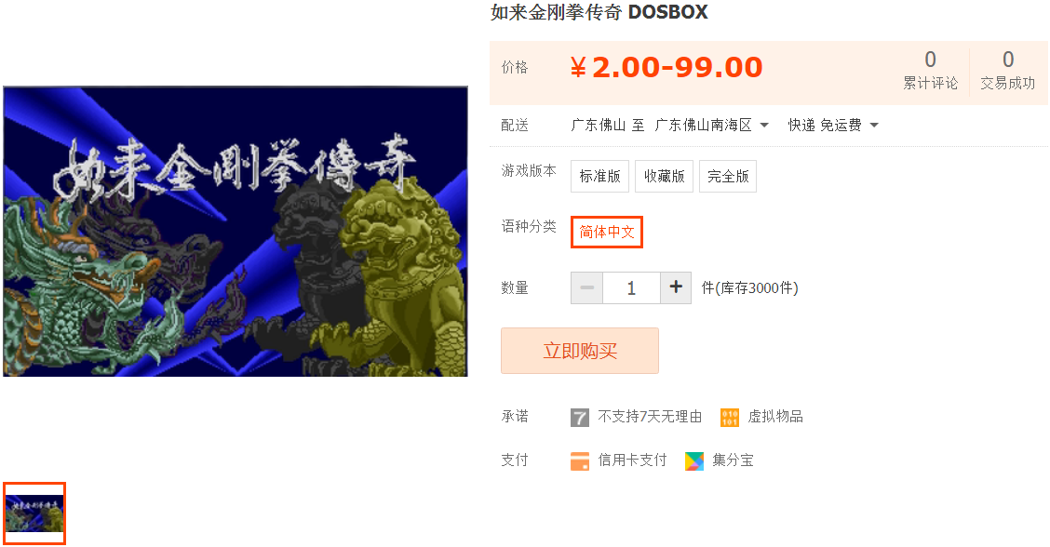Click the 信用卡支付 payment text
Screen dimensions: 1050x547
click(x=632, y=460)
